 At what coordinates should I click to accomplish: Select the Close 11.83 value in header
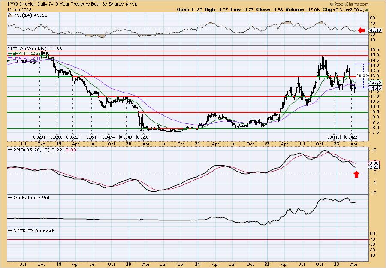[x=269, y=9]
